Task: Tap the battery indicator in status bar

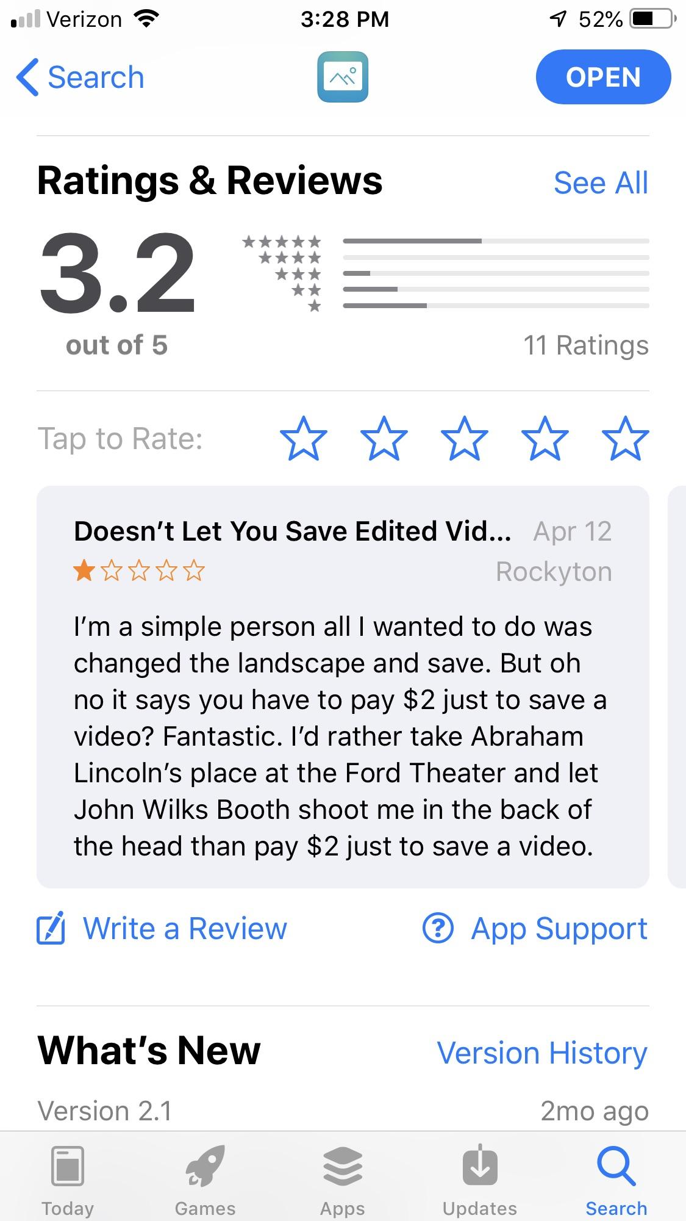Action: (652, 20)
